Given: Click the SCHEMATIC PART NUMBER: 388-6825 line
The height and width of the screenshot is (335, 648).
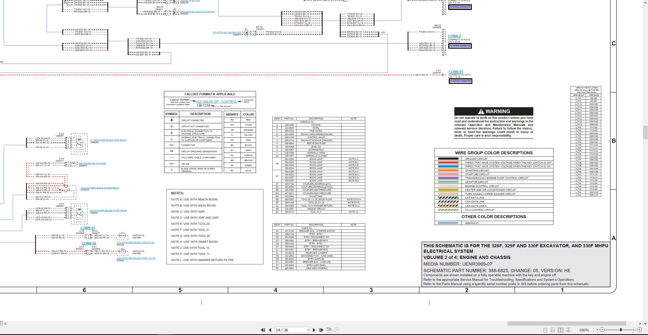Looking at the screenshot, I should 497,271.
